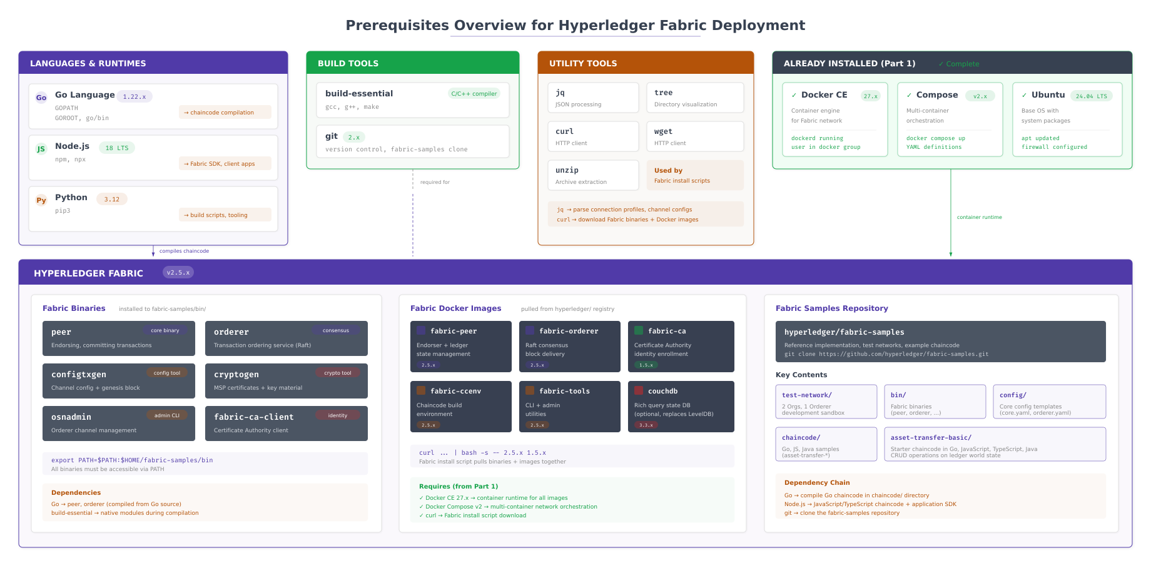This screenshot has width=1151, height=563.
Task: Click the fabric-tools image icon
Action: point(529,390)
